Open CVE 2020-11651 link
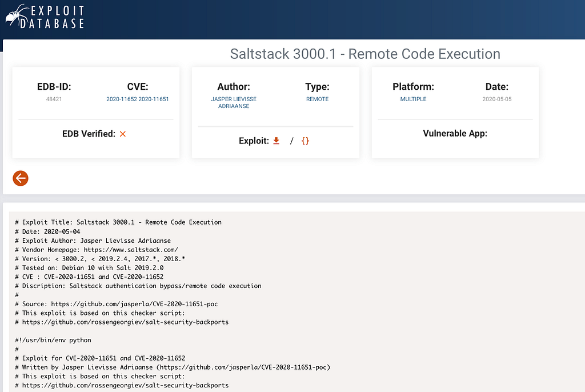The image size is (585, 392). 154,99
